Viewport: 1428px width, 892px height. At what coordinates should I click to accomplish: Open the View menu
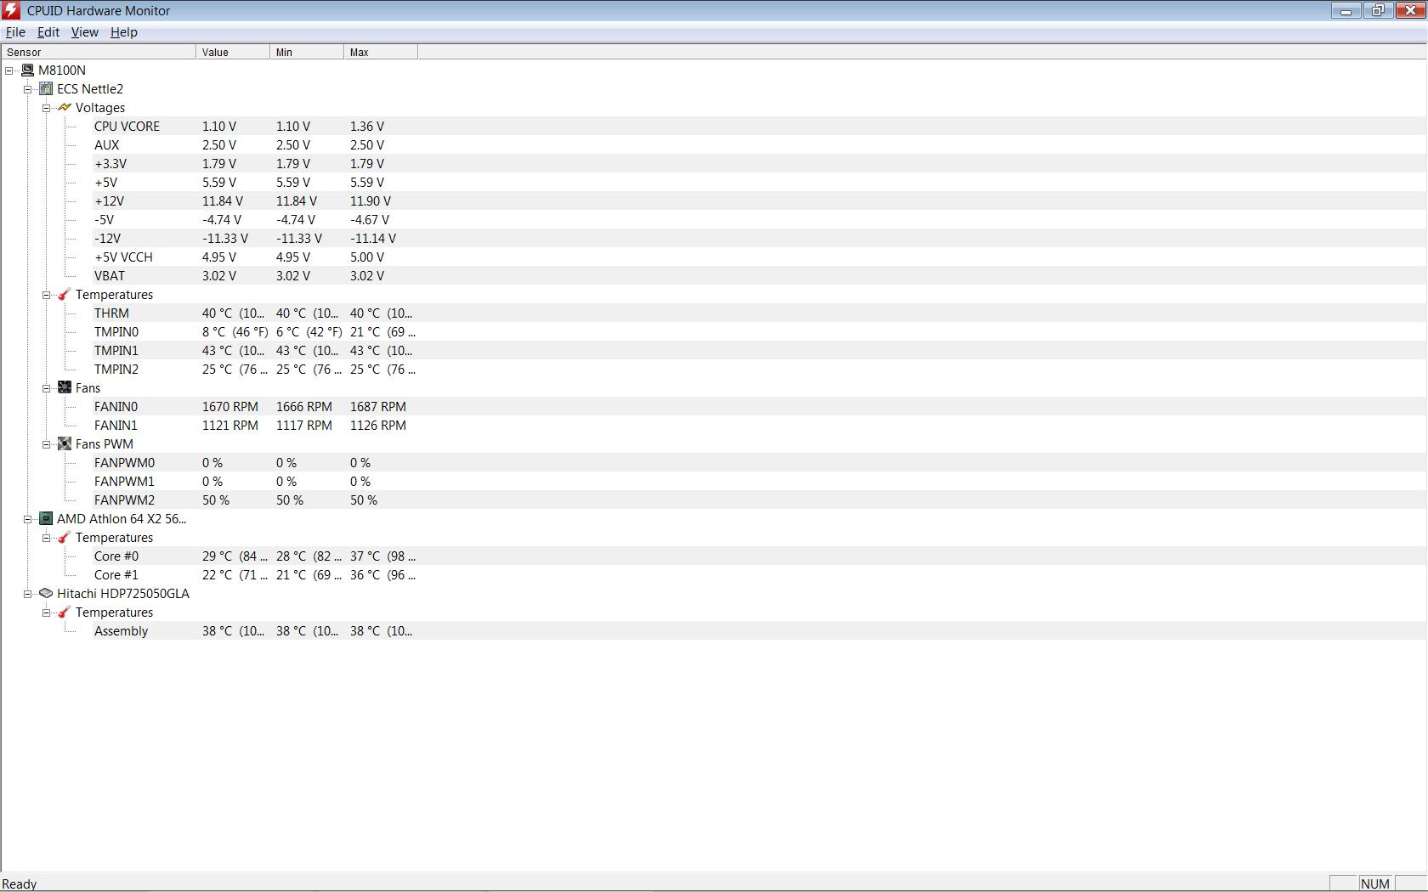[84, 32]
